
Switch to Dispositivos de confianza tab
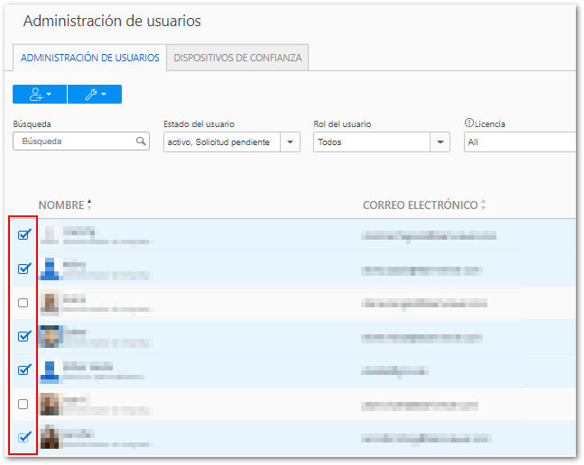click(x=237, y=58)
